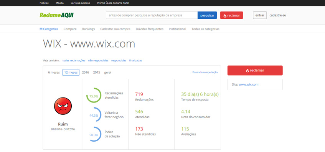Image resolution: width=325 pixels, height=152 pixels.
Task: Click the 75.9% Reclamações atendidas gauge
Action: click(x=94, y=96)
